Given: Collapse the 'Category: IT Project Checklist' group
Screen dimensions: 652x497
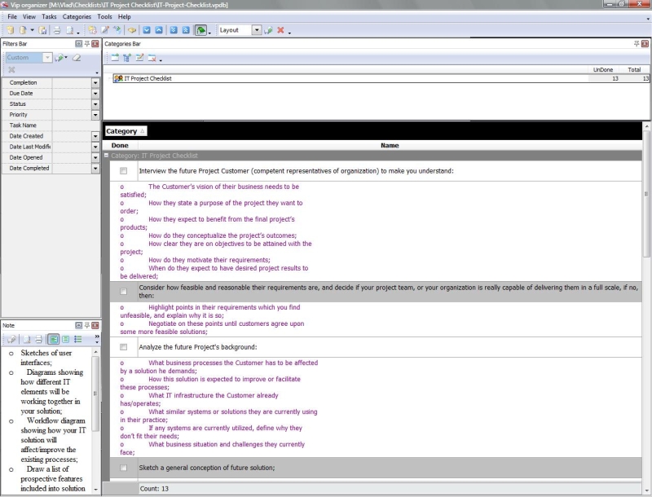Looking at the screenshot, I should click(x=107, y=155).
